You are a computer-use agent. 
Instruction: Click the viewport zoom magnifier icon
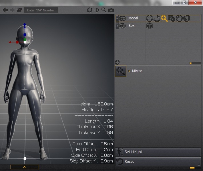click(104, 10)
